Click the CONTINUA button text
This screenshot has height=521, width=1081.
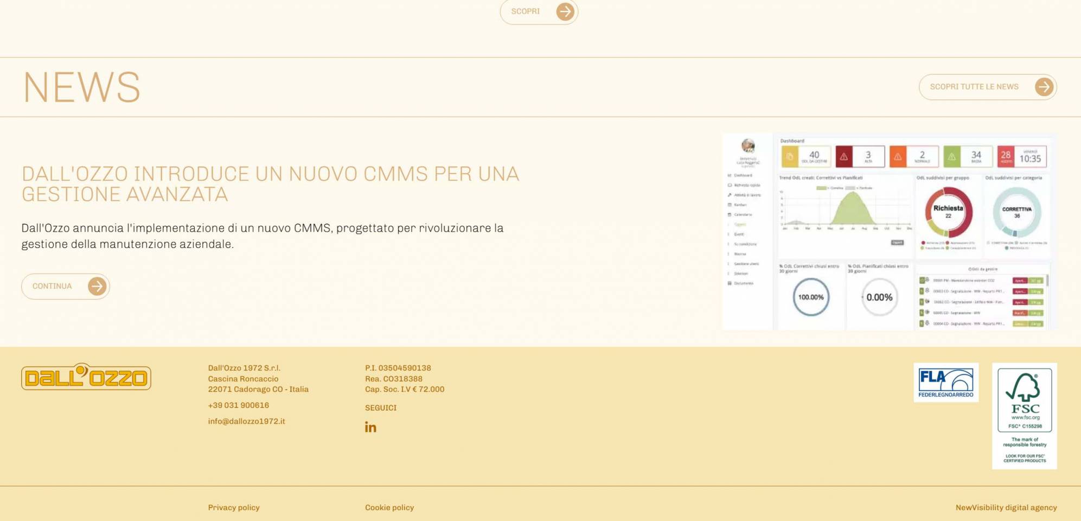click(52, 286)
